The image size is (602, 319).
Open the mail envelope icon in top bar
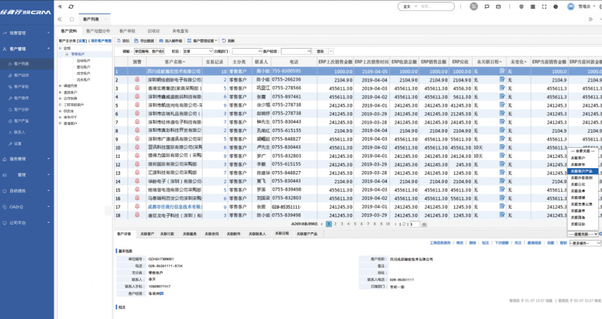pyautogui.click(x=498, y=7)
